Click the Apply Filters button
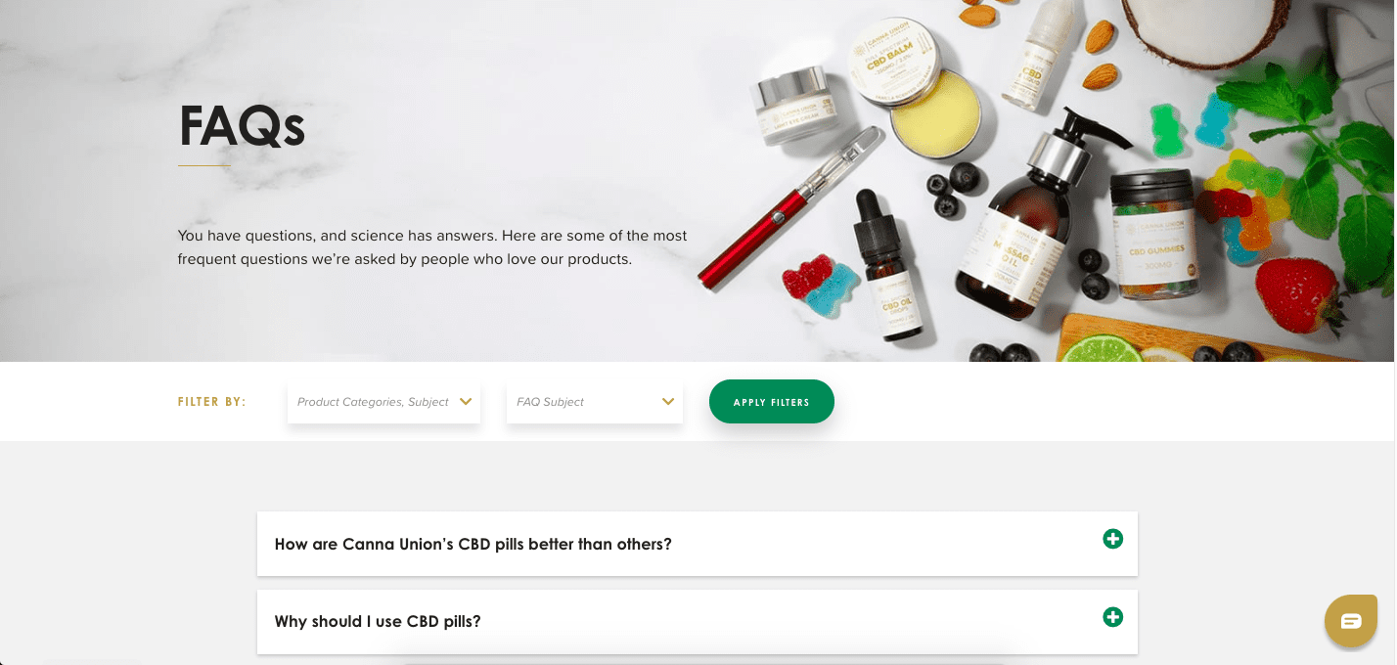1397x665 pixels. [772, 402]
